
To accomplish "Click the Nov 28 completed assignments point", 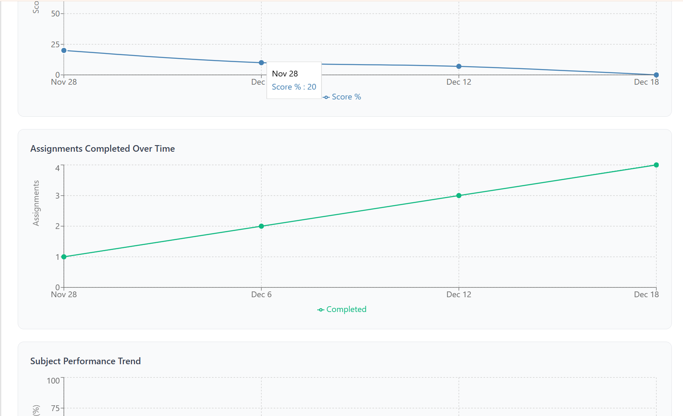I will tap(64, 257).
